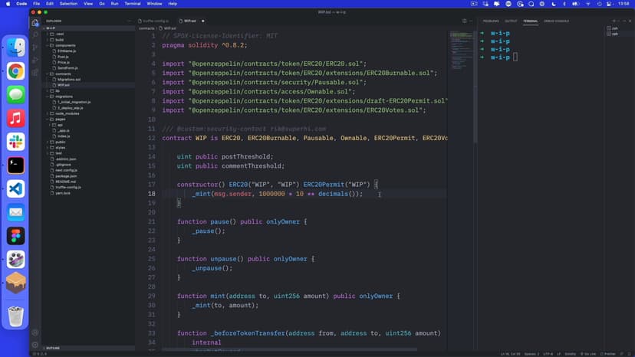This screenshot has height=357, width=635.
Task: Open Migrations.sol in the explorer
Action: (x=69, y=79)
